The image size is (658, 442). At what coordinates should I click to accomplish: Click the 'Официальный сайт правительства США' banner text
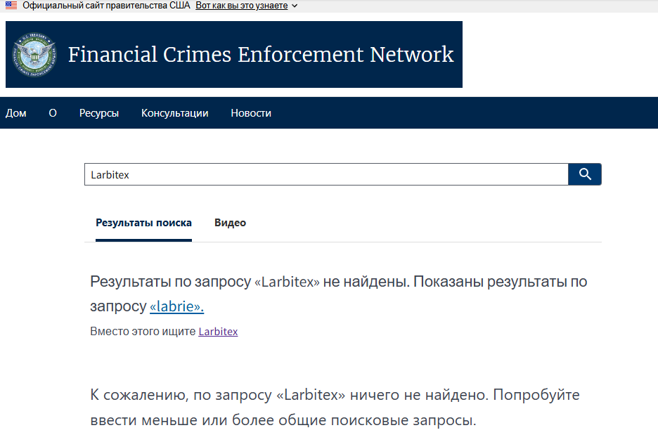(x=106, y=6)
